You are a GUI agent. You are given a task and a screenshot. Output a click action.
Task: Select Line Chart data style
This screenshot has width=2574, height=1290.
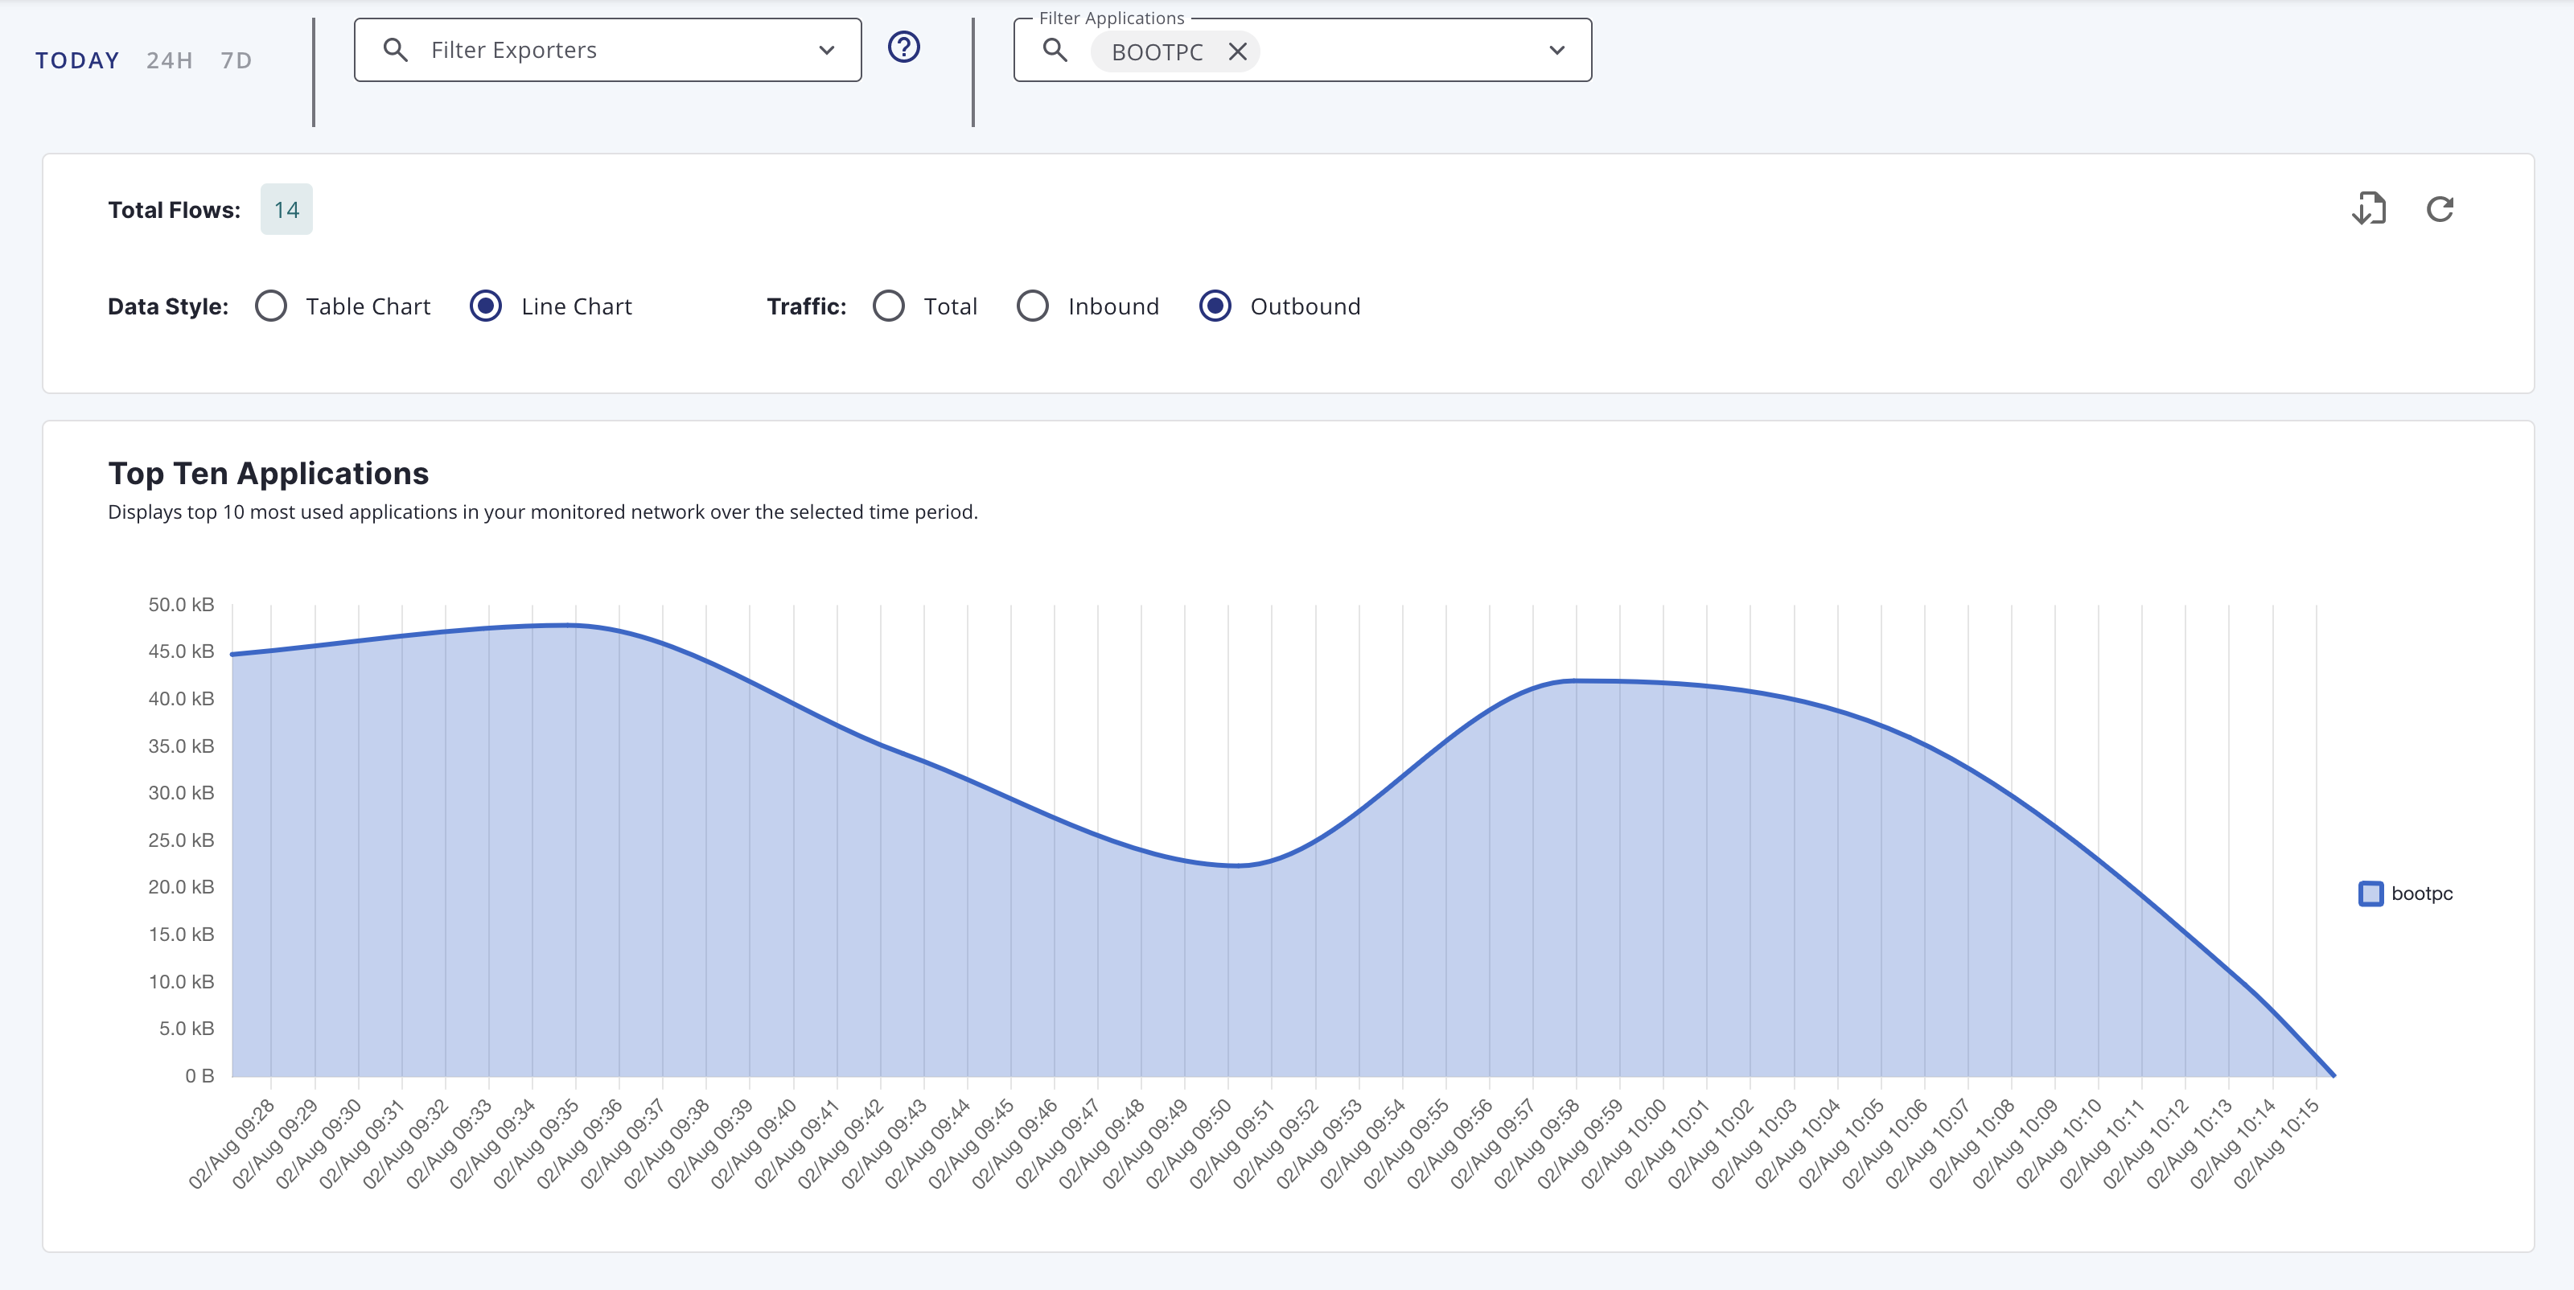click(x=486, y=306)
